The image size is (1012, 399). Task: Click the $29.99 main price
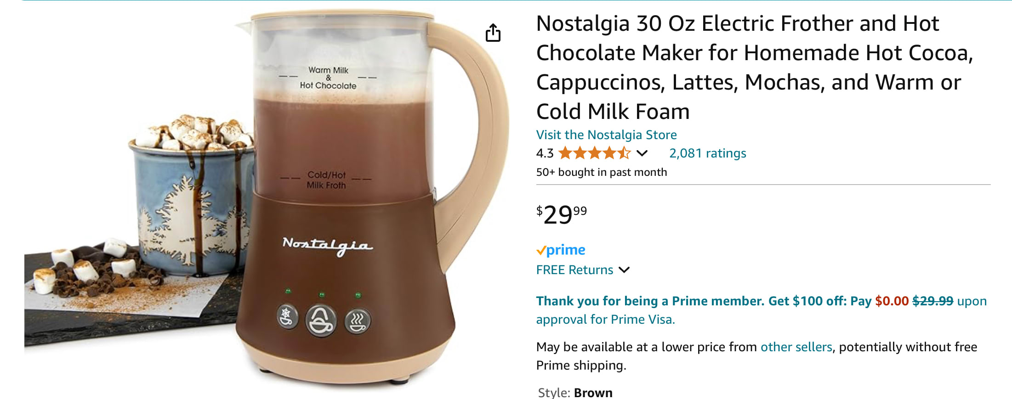(561, 214)
